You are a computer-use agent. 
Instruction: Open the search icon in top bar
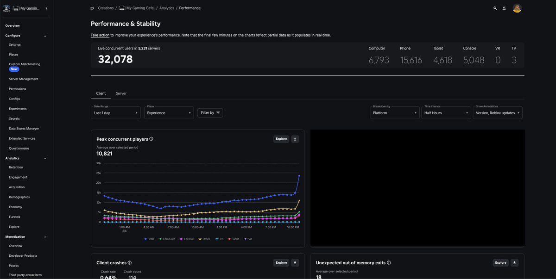[495, 8]
